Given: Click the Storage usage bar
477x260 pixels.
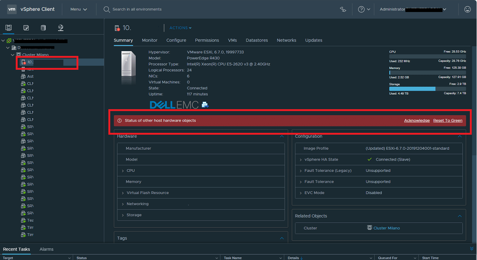Looking at the screenshot, I should (x=427, y=89).
